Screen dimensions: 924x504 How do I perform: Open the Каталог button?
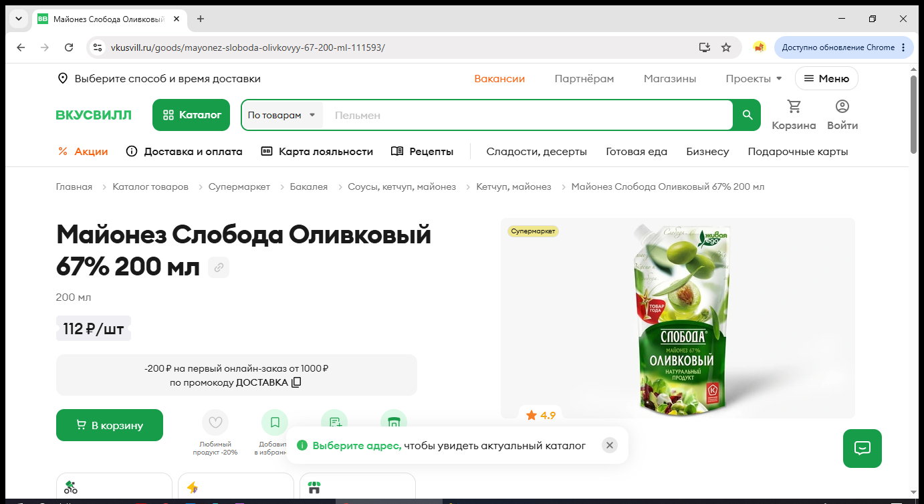coord(191,115)
